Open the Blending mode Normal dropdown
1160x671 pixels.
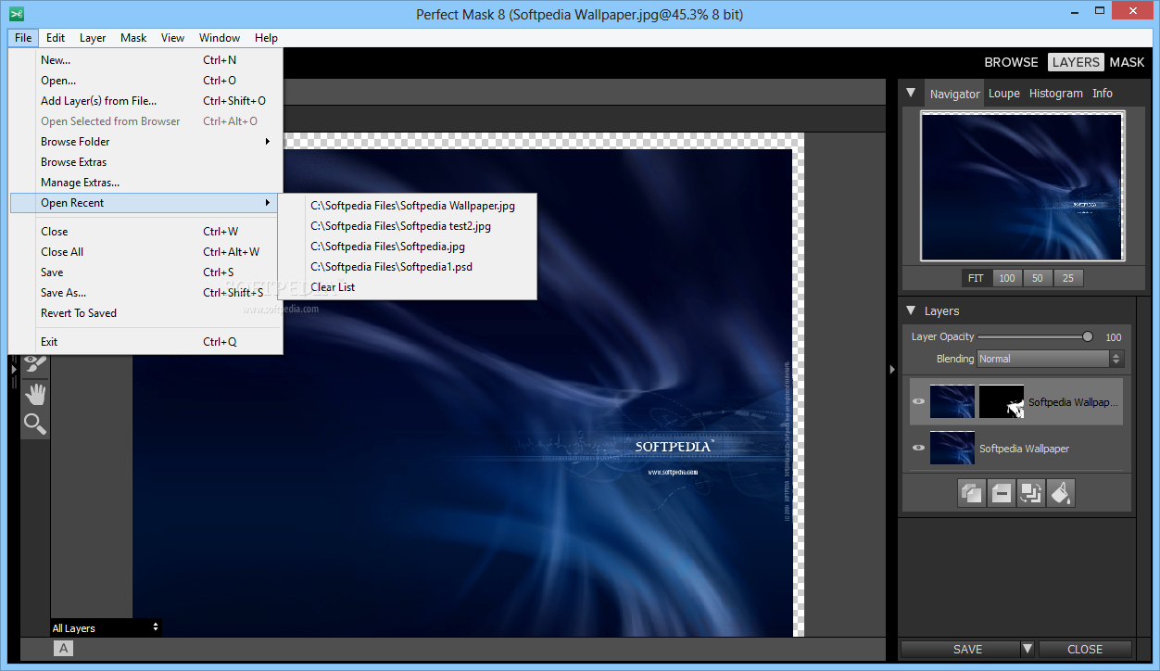[x=1050, y=359]
